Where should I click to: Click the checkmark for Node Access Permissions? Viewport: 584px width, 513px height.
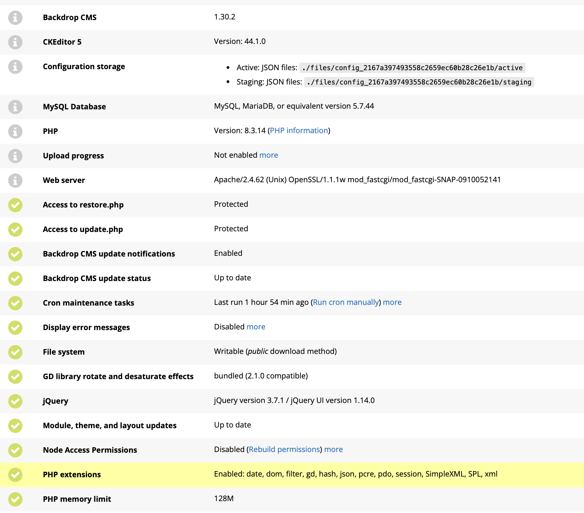[15, 450]
